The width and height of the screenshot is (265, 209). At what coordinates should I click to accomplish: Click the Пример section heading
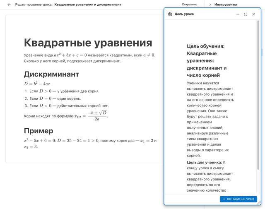39,131
